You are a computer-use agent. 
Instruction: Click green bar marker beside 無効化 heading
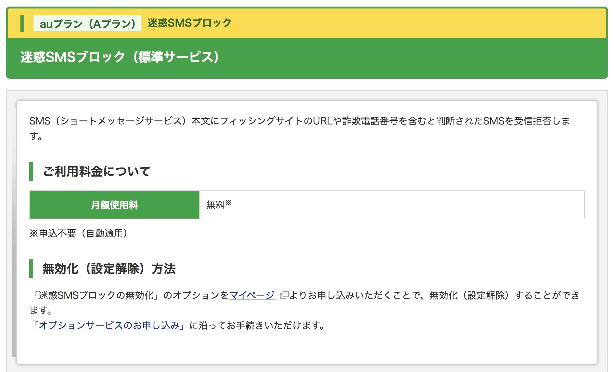31,269
